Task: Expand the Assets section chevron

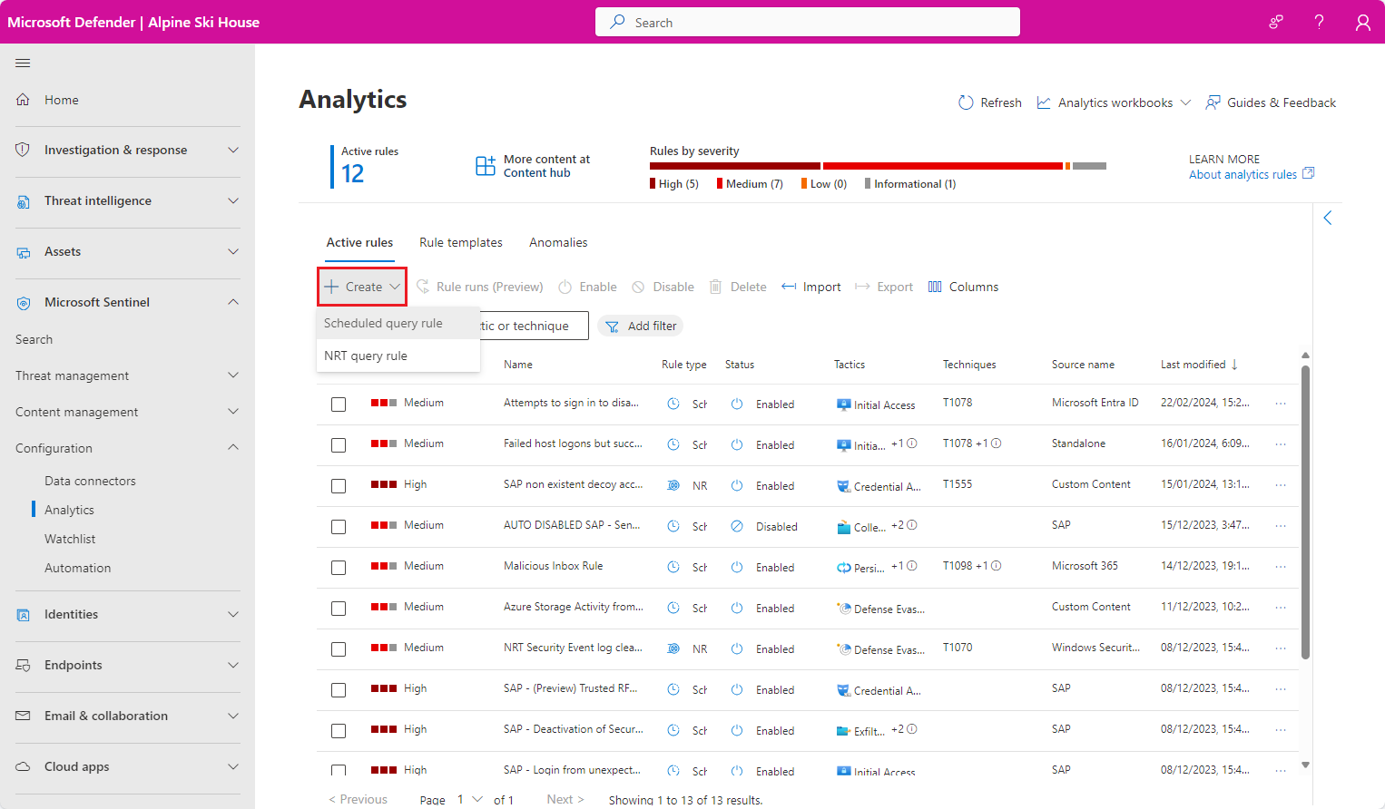Action: (233, 251)
